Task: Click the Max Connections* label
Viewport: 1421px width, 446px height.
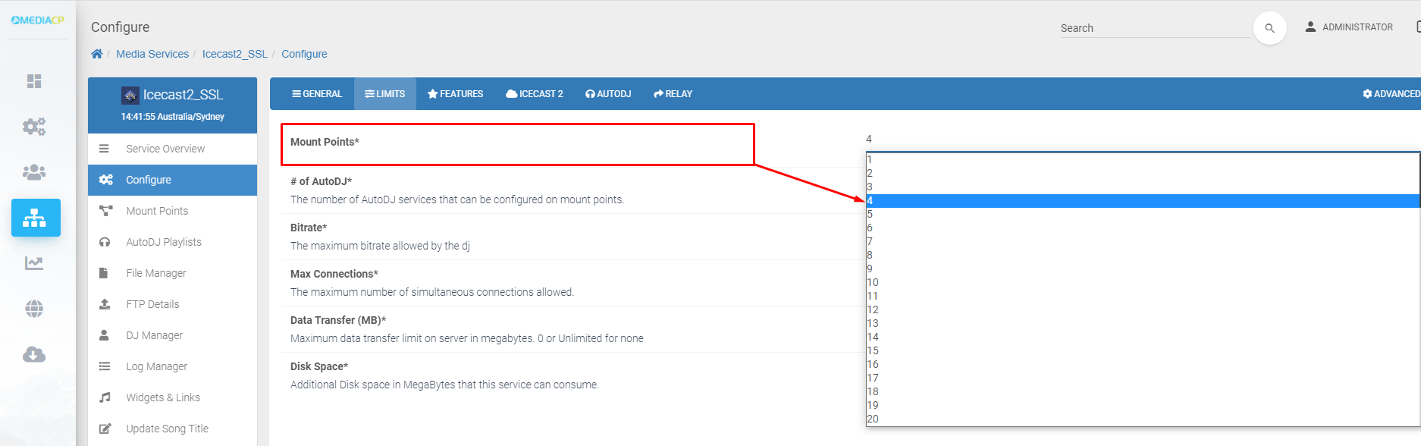Action: coord(334,274)
